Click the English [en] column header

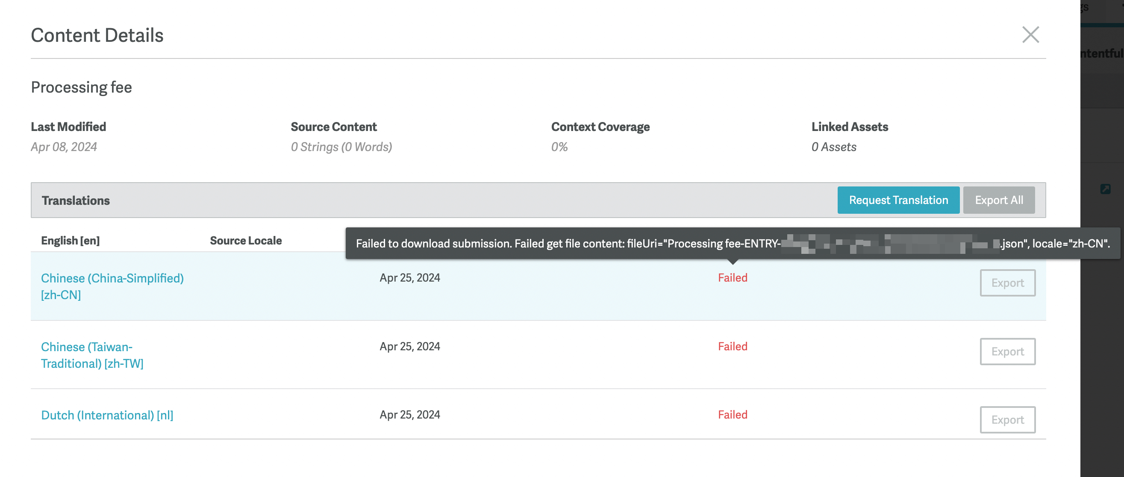tap(70, 241)
